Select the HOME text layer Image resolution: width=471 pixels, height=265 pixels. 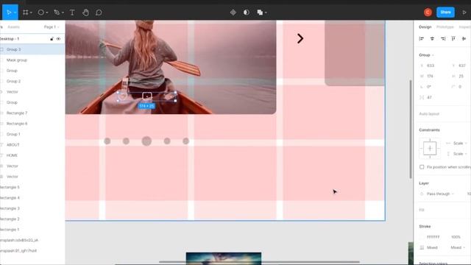32,155
